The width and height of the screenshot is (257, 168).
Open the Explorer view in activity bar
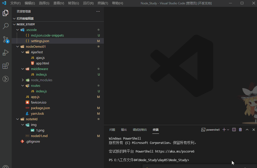[6, 13]
